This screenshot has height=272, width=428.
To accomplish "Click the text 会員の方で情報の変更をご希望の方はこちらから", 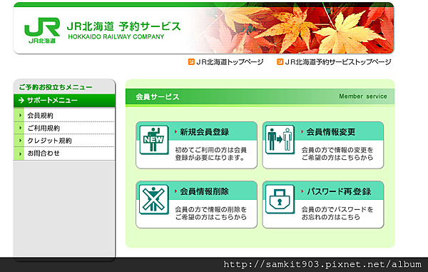I will coord(337,153).
